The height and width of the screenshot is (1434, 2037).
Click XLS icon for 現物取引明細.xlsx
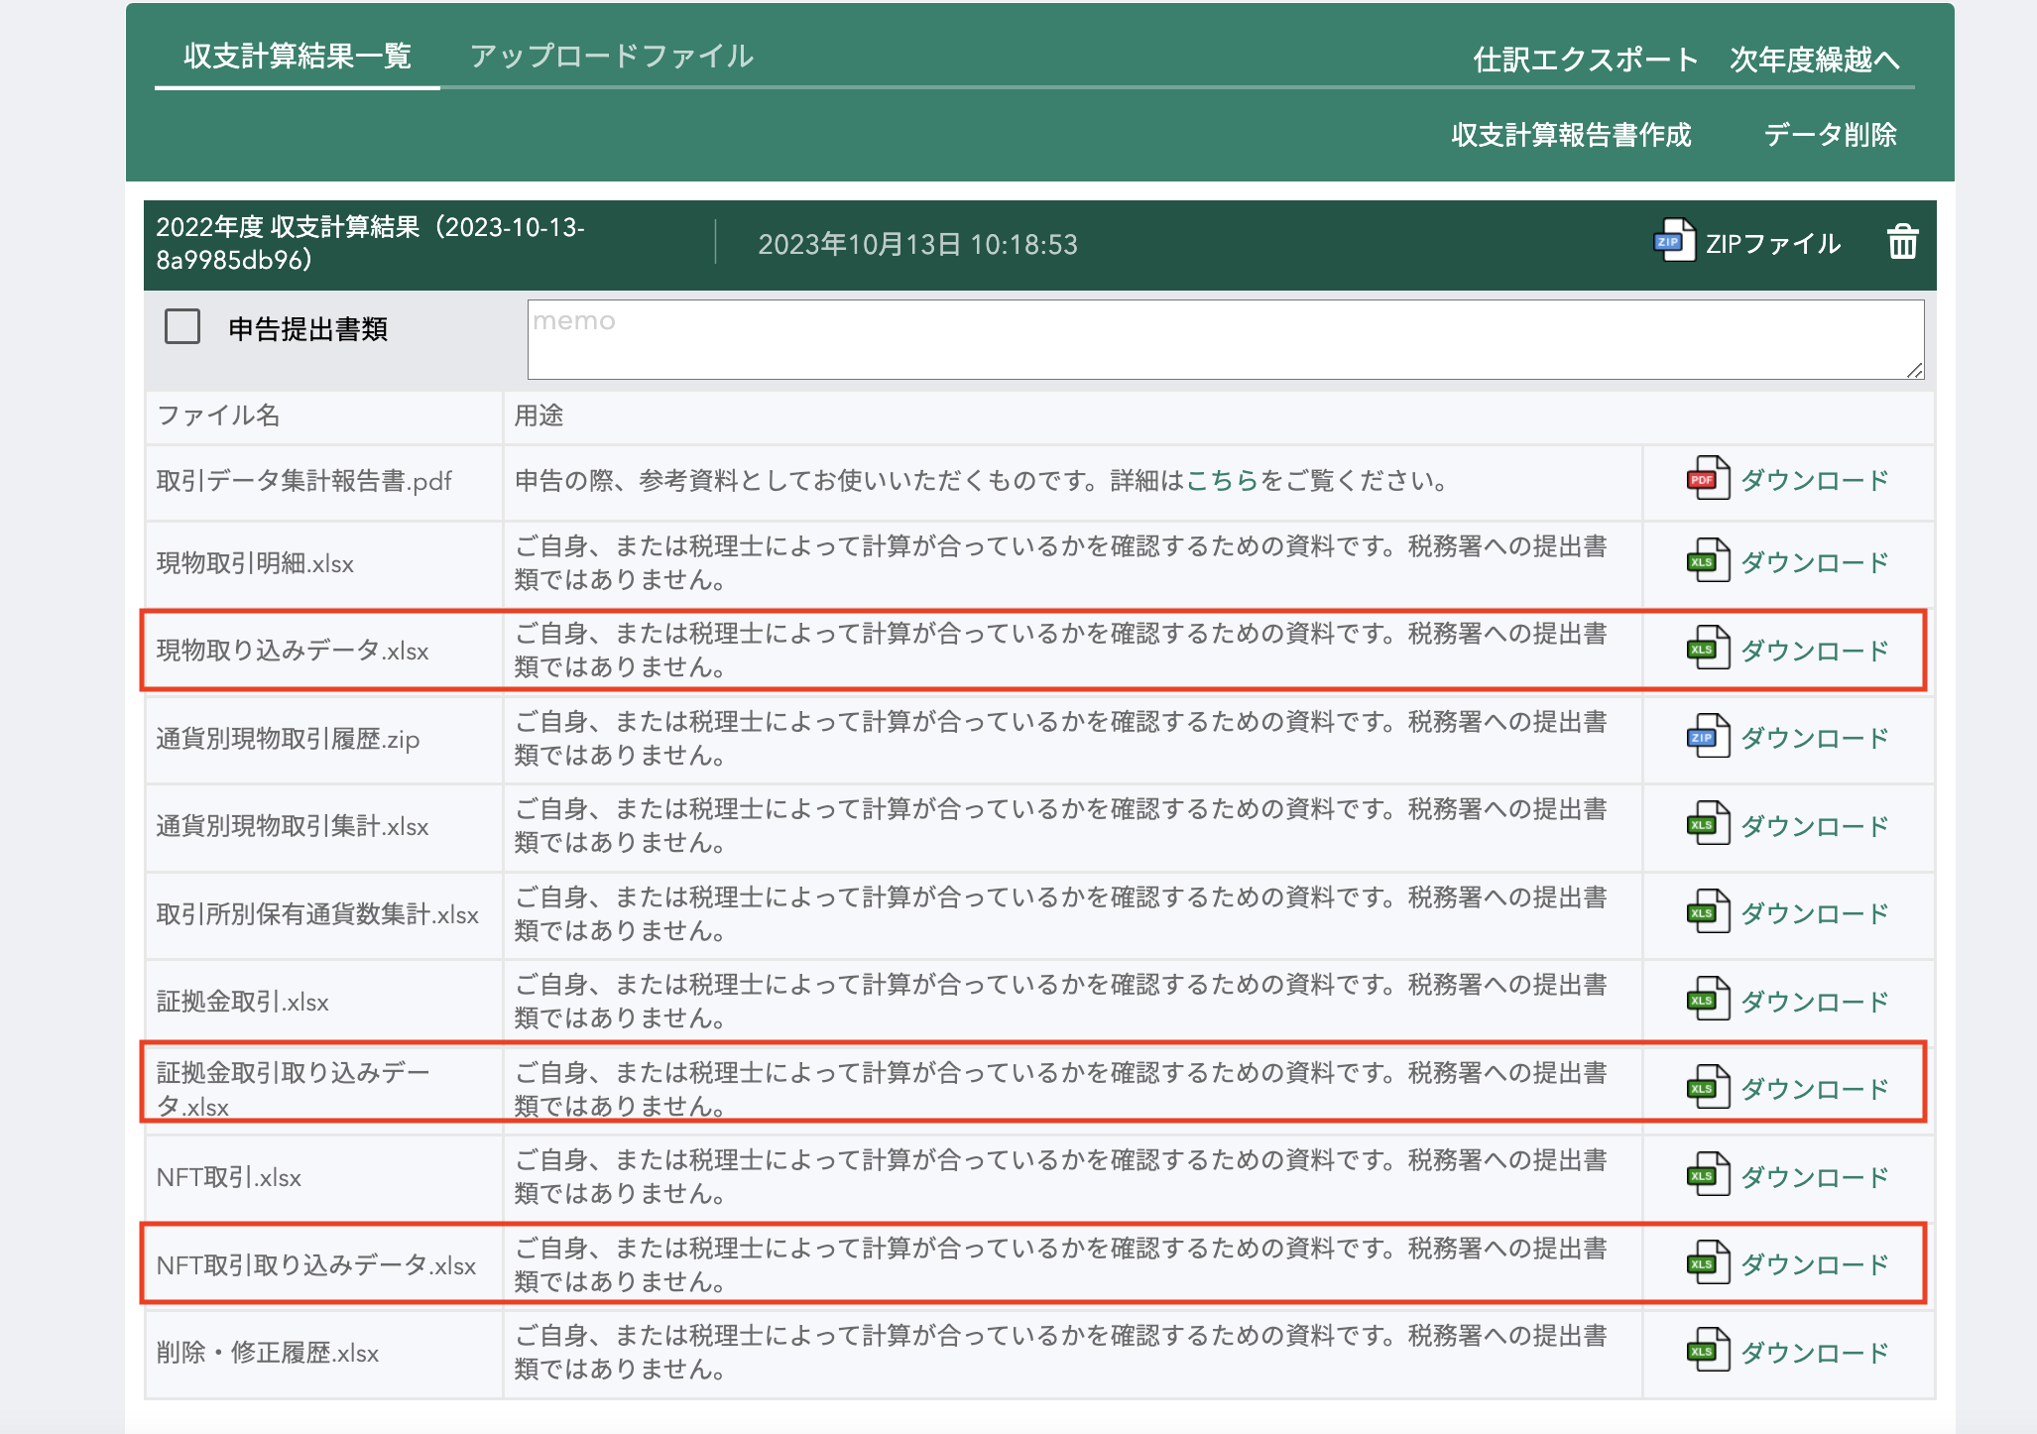coord(1708,561)
